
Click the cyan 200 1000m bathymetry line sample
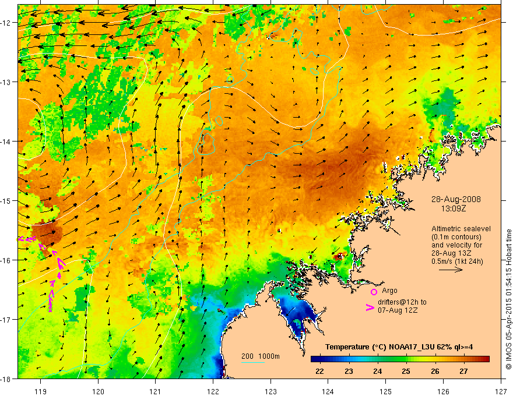[253, 362]
